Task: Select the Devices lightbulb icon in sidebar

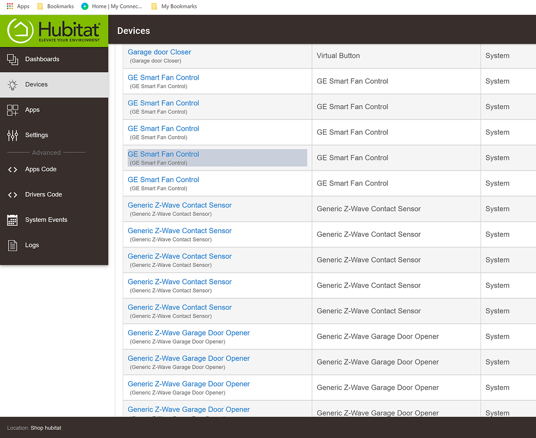Action: click(12, 84)
